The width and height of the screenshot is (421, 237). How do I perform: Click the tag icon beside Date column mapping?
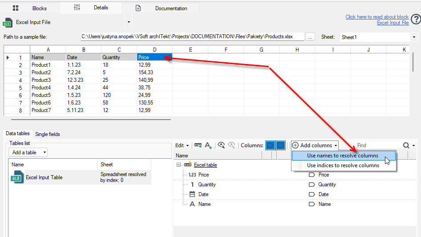(x=312, y=194)
